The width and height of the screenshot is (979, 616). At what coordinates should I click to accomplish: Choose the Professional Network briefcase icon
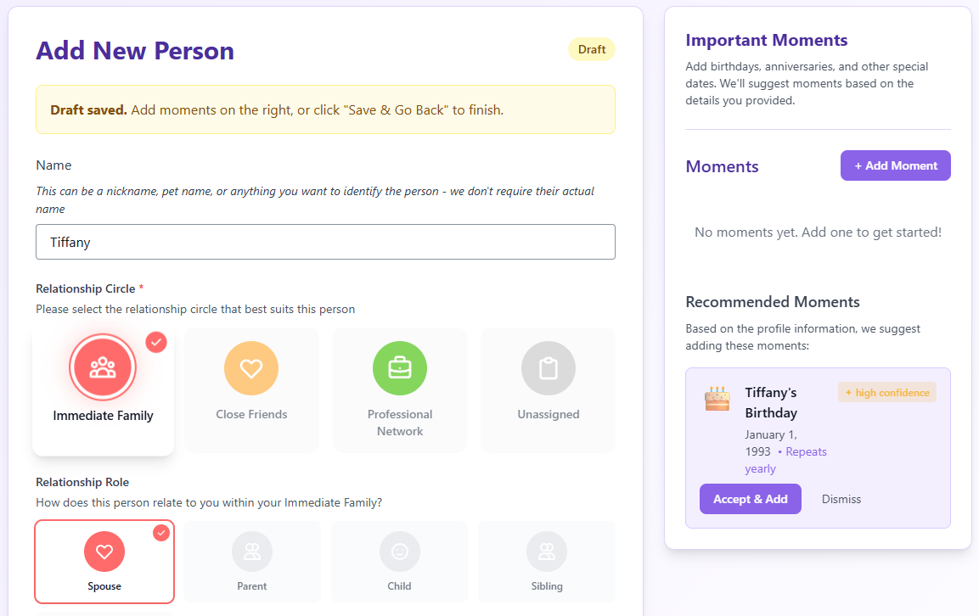(x=400, y=368)
